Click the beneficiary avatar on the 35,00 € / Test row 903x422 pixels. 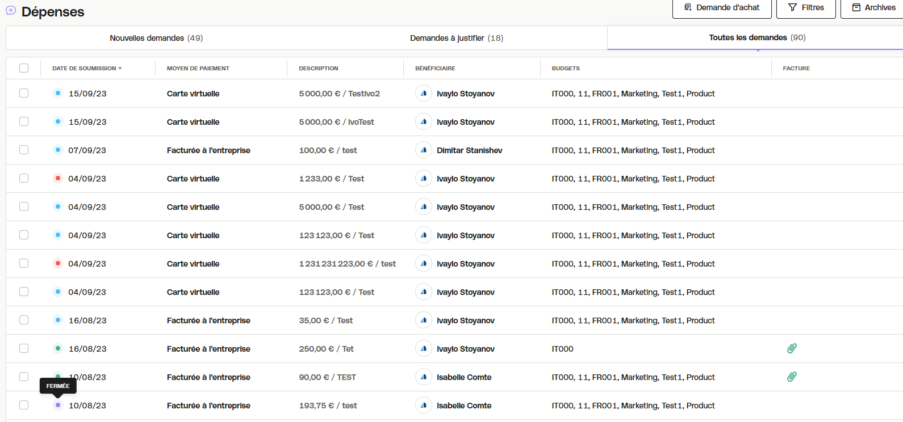pyautogui.click(x=424, y=320)
